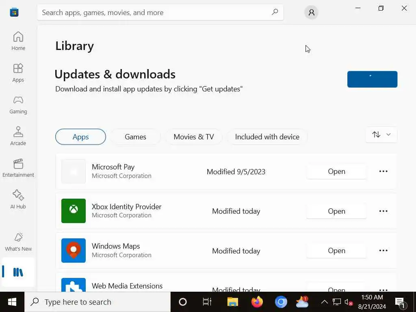This screenshot has width=416, height=312.
Task: Click the taskbar clock showing 1:50 AM
Action: pyautogui.click(x=372, y=302)
